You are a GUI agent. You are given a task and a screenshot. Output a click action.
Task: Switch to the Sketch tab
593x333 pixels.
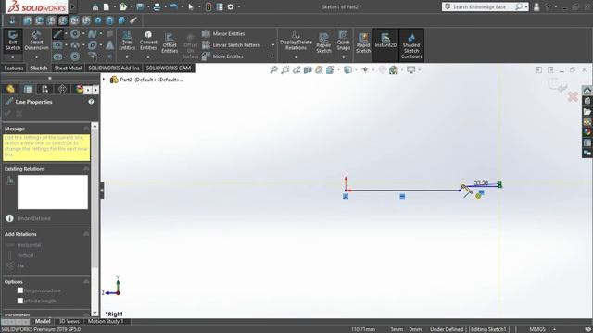(x=39, y=68)
